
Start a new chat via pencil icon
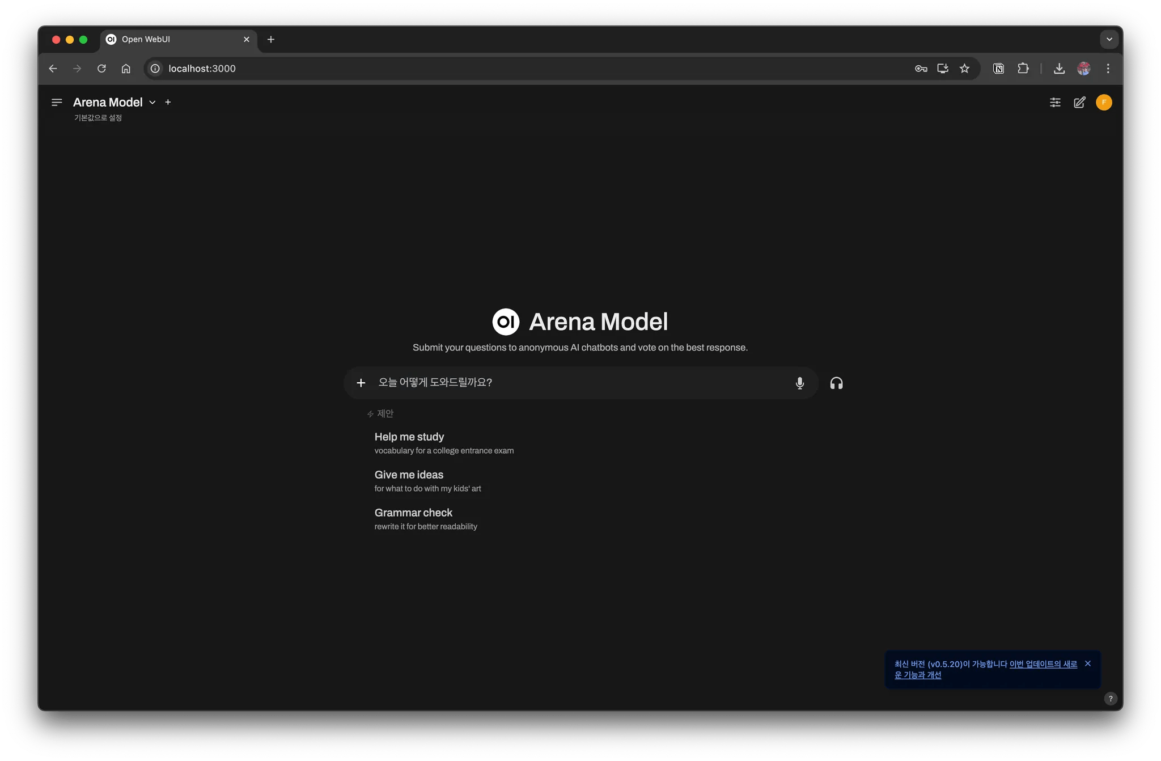point(1079,102)
